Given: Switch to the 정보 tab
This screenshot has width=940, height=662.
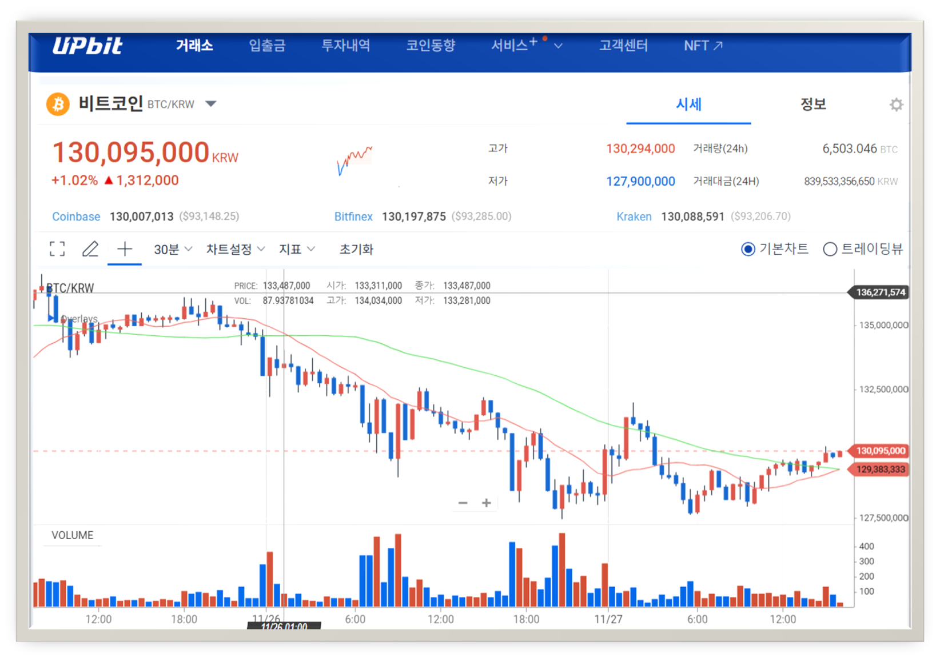Looking at the screenshot, I should (812, 104).
